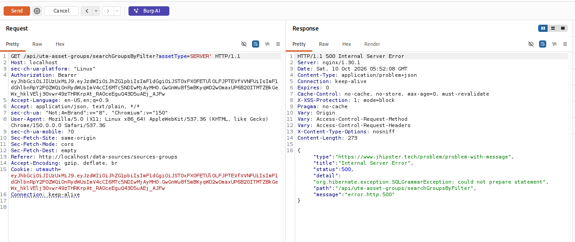
Task: Click the 'Host: localhost' header line
Action: (x=34, y=62)
